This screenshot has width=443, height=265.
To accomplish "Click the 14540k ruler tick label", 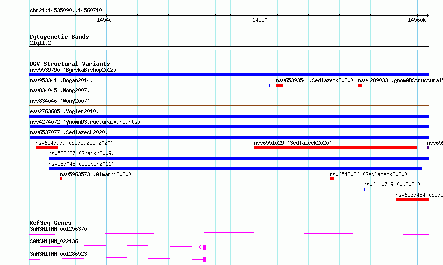I will click(x=106, y=20).
